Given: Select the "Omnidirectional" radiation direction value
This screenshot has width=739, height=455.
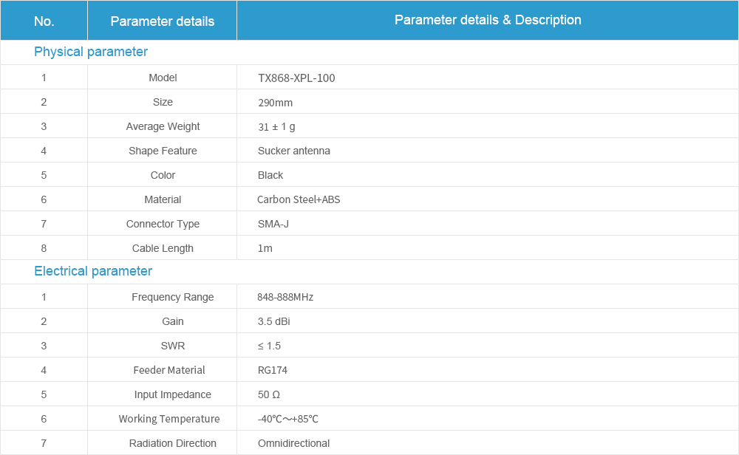Looking at the screenshot, I should (x=293, y=443).
